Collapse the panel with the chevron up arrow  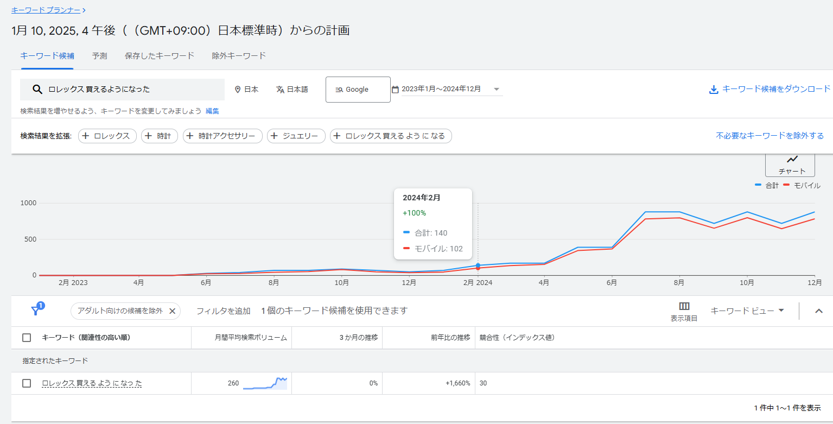pos(819,311)
